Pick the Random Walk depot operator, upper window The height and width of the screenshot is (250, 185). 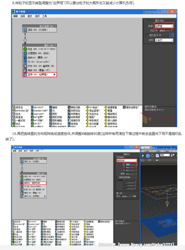click(39, 111)
